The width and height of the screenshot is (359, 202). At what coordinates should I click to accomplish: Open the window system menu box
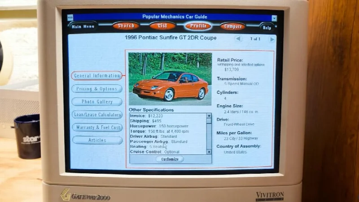[x=70, y=17]
